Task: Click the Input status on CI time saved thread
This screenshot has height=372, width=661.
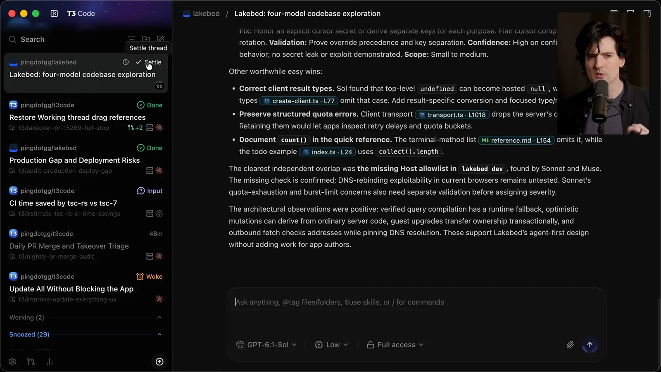Action: pyautogui.click(x=150, y=191)
